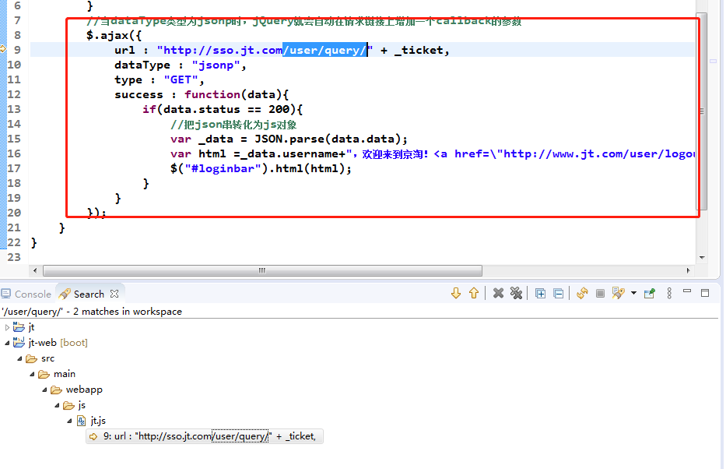Select the jt project in results

[31, 327]
